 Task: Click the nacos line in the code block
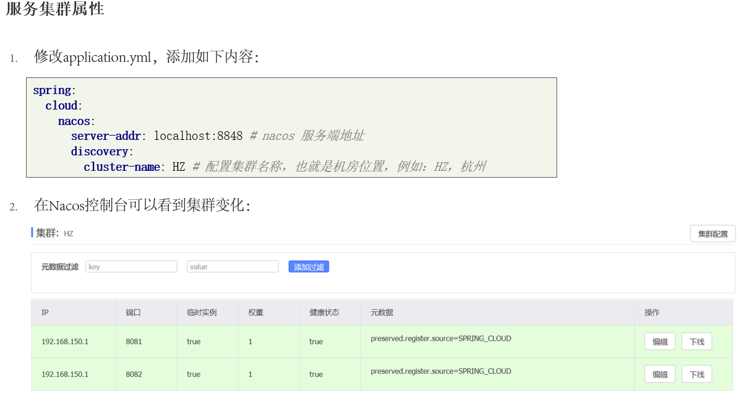click(x=77, y=121)
